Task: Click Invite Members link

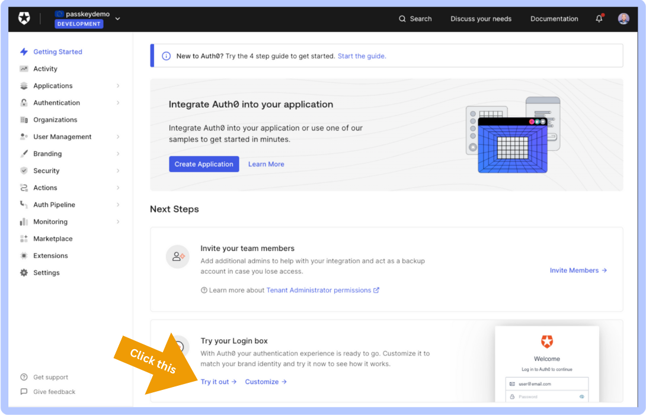Action: pos(578,270)
